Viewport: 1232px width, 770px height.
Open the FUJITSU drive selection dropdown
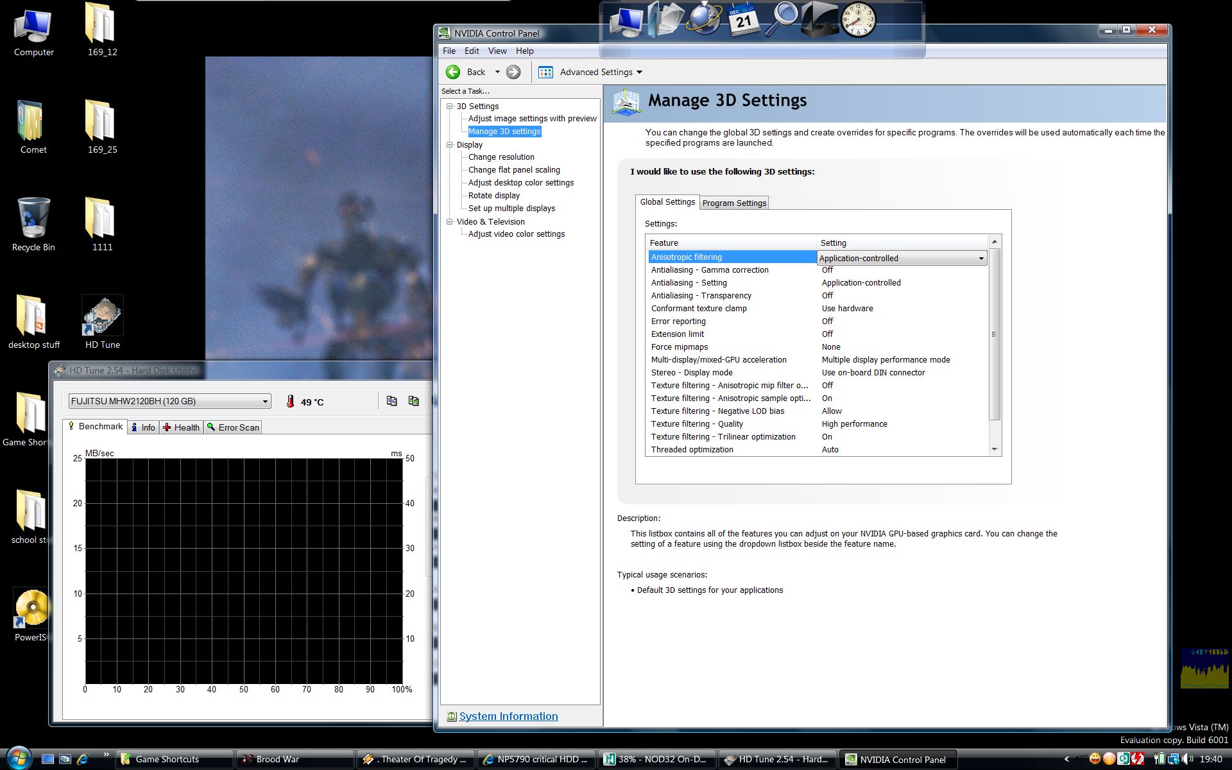click(x=264, y=402)
